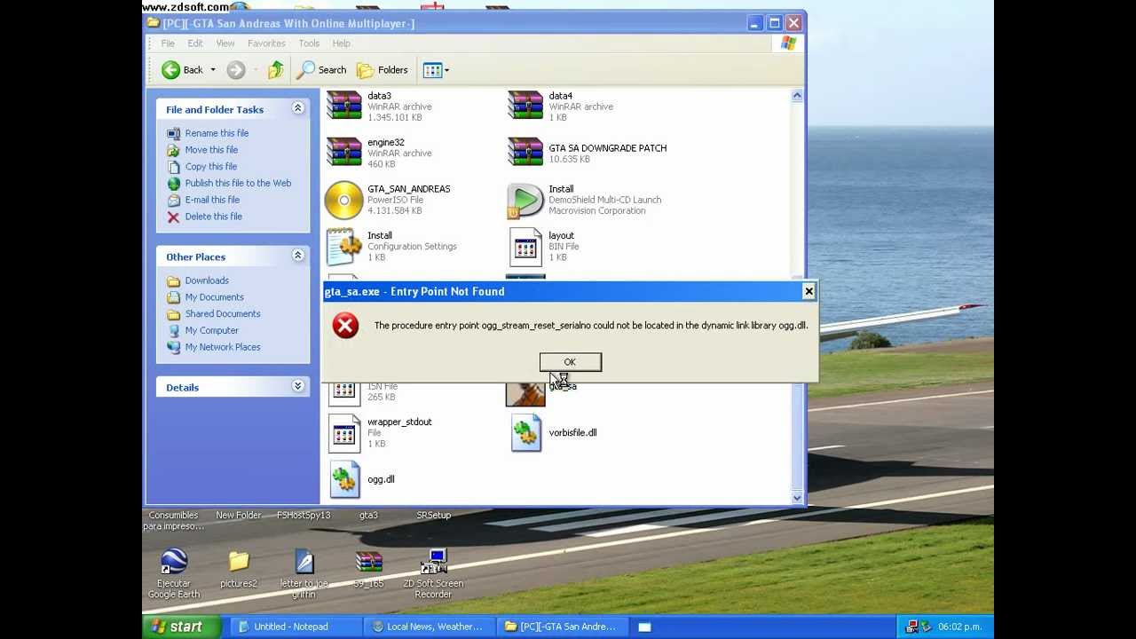This screenshot has width=1136, height=639.
Task: Click the unlabeled taskbar button
Action: pos(644,627)
